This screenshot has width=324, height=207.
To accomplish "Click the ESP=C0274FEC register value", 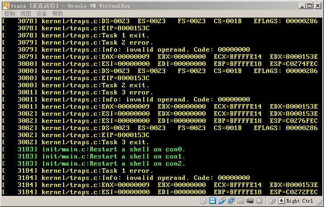I will coord(294,64).
